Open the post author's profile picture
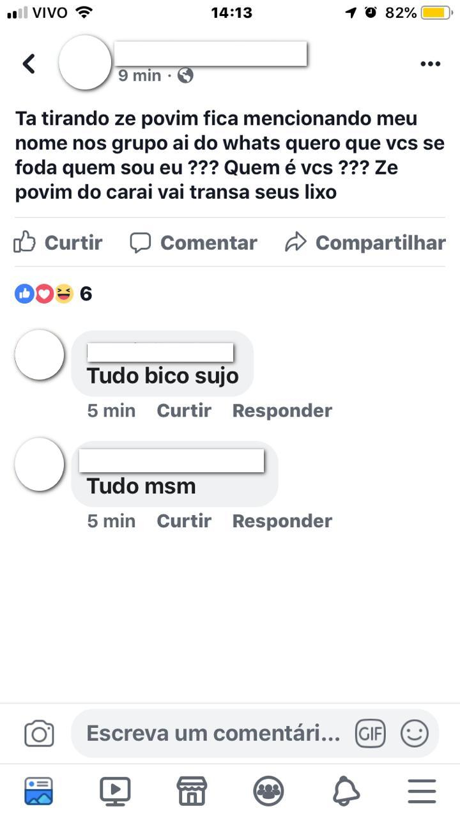The width and height of the screenshot is (460, 818). point(85,63)
